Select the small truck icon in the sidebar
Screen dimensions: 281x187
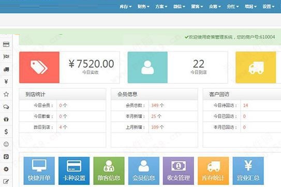click(6, 69)
